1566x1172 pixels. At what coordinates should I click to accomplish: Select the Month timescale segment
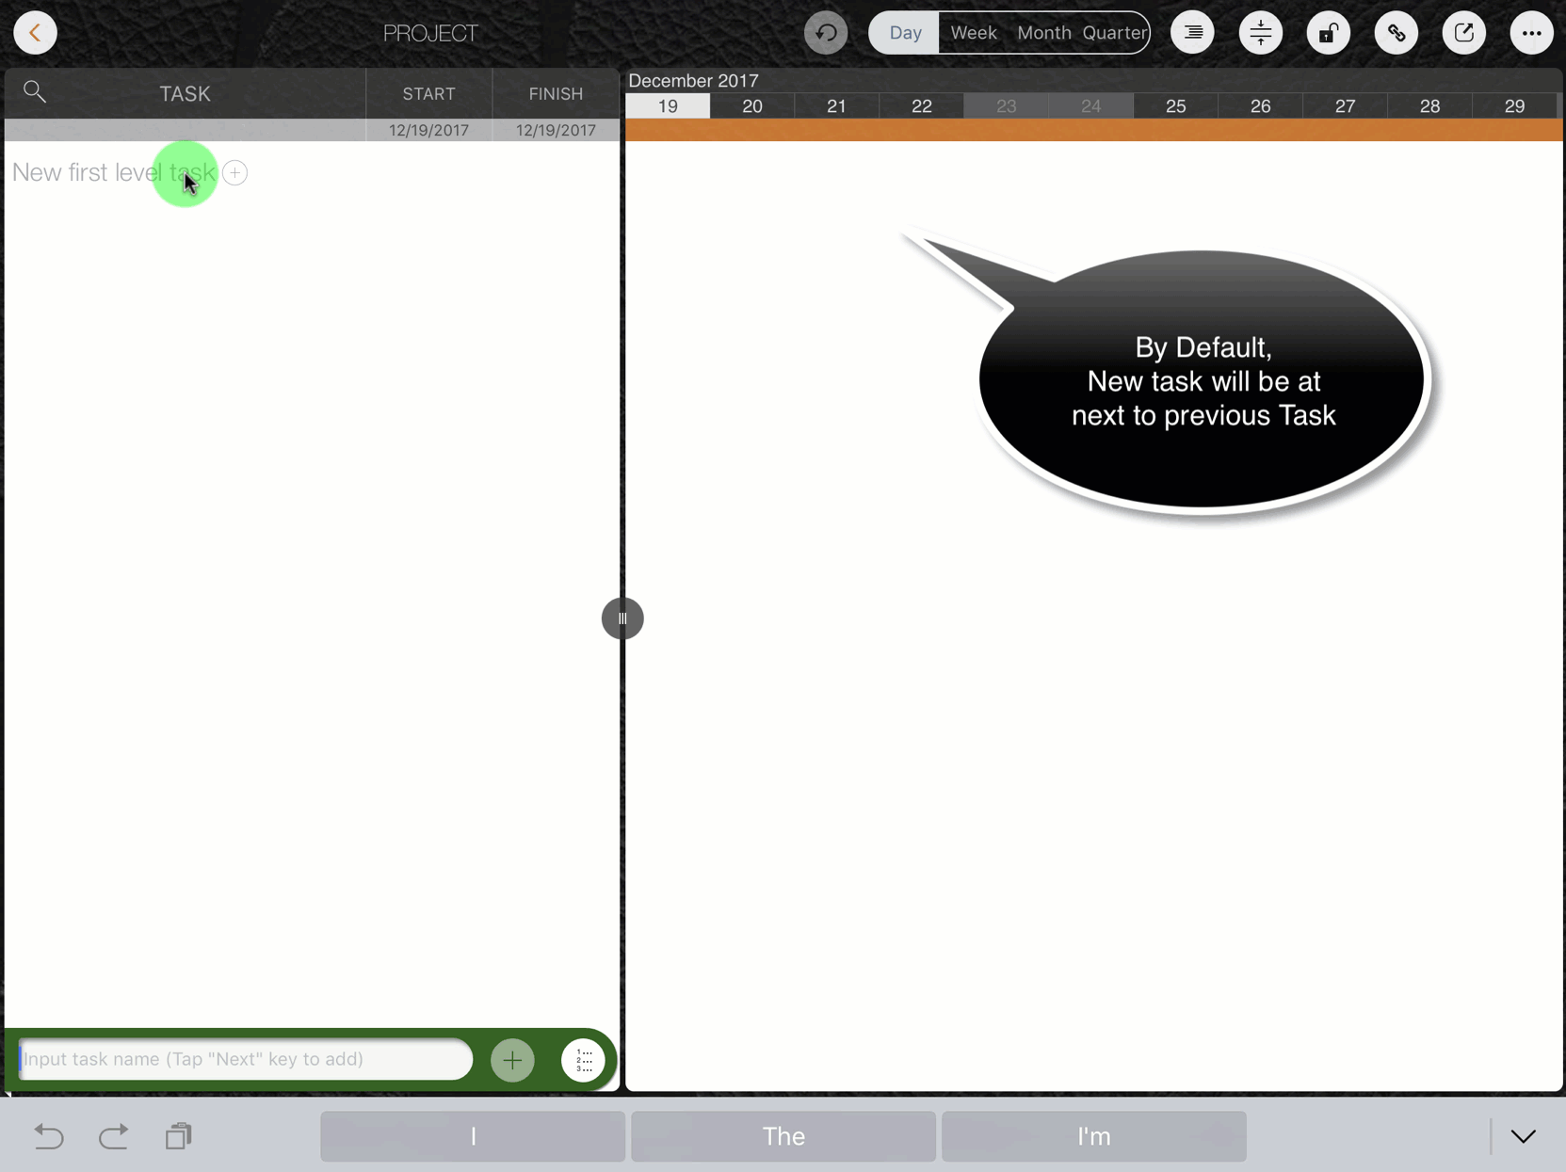click(1043, 33)
